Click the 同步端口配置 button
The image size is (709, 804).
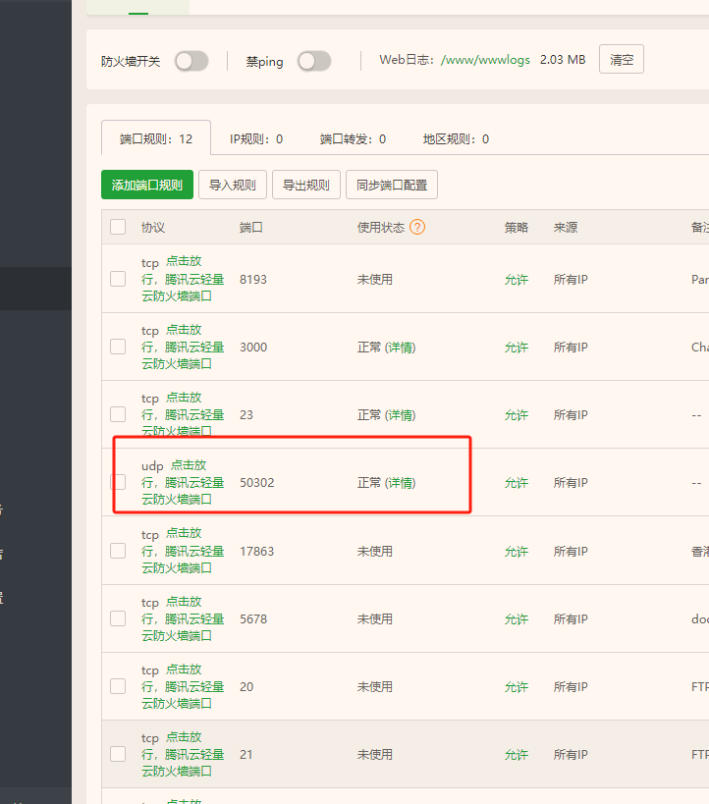(392, 185)
